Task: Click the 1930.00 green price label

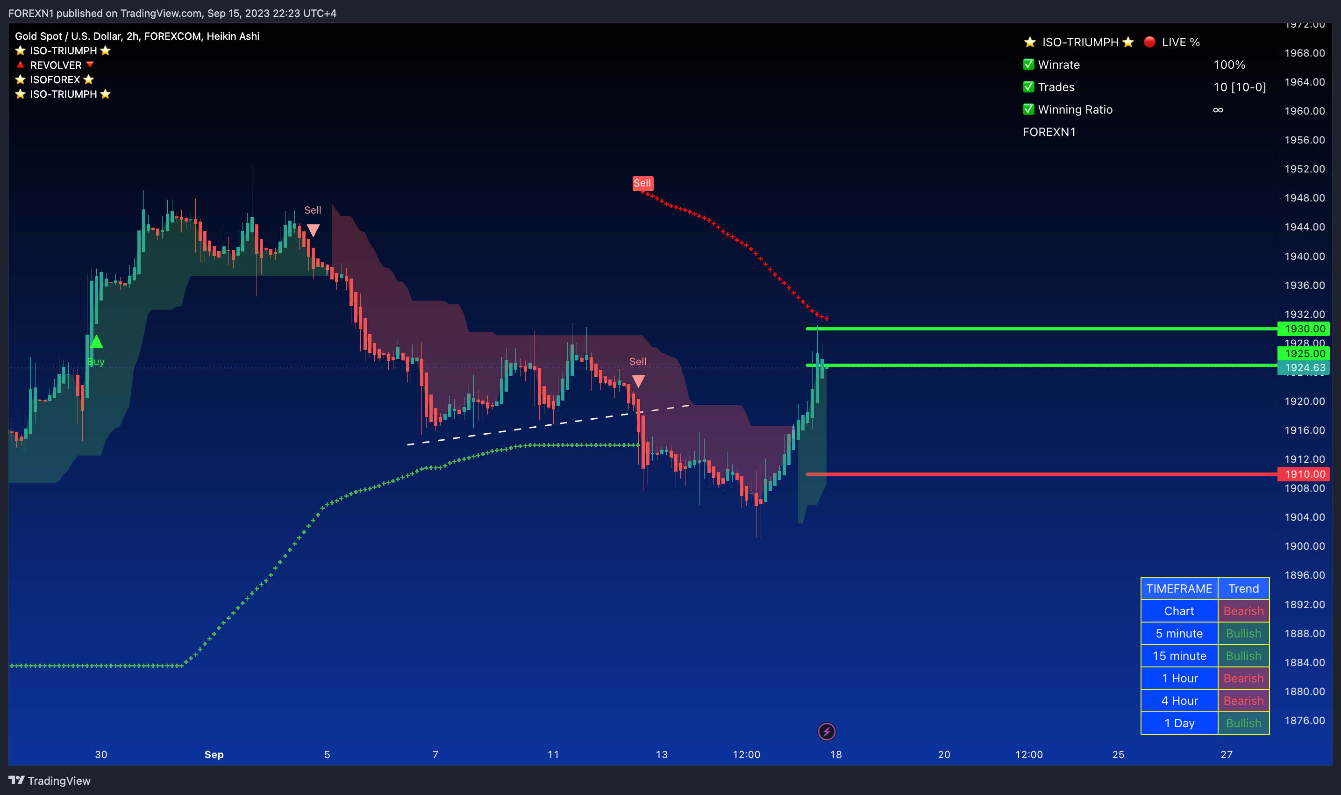Action: [x=1304, y=329]
